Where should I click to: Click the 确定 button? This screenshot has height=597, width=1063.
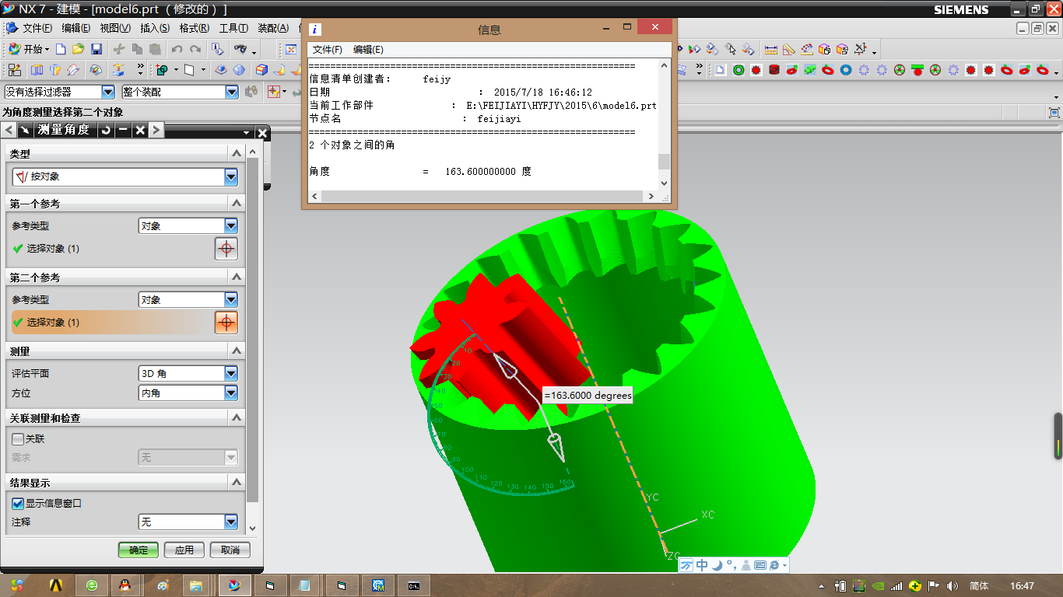[139, 550]
